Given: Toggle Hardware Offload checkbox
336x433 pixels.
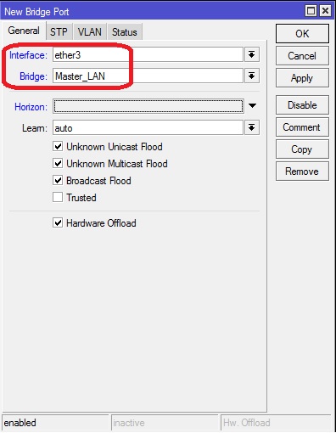Looking at the screenshot, I should 58,222.
